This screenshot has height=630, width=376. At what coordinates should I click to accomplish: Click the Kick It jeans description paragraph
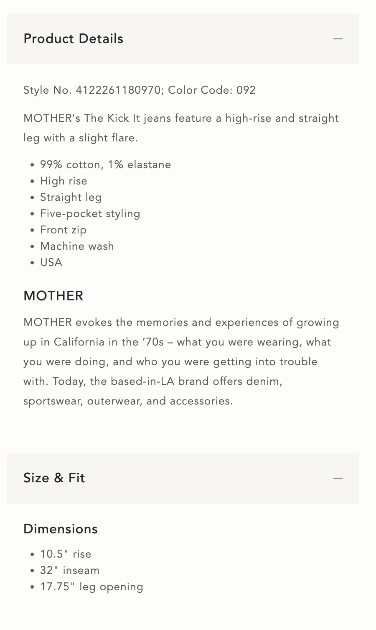[x=181, y=128]
